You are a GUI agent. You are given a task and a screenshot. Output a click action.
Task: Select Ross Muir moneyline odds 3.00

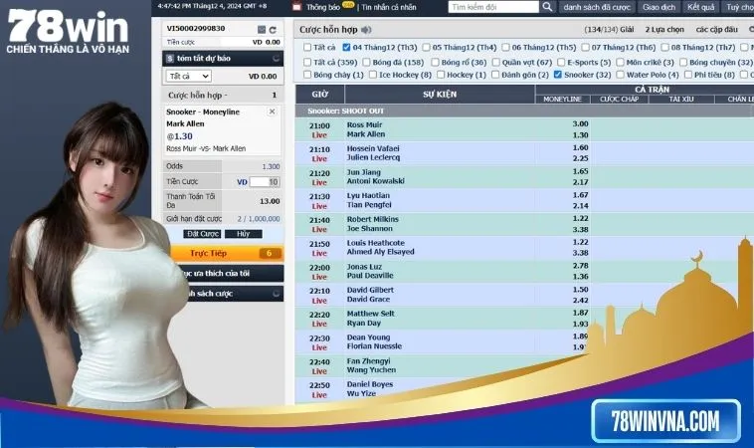[580, 124]
